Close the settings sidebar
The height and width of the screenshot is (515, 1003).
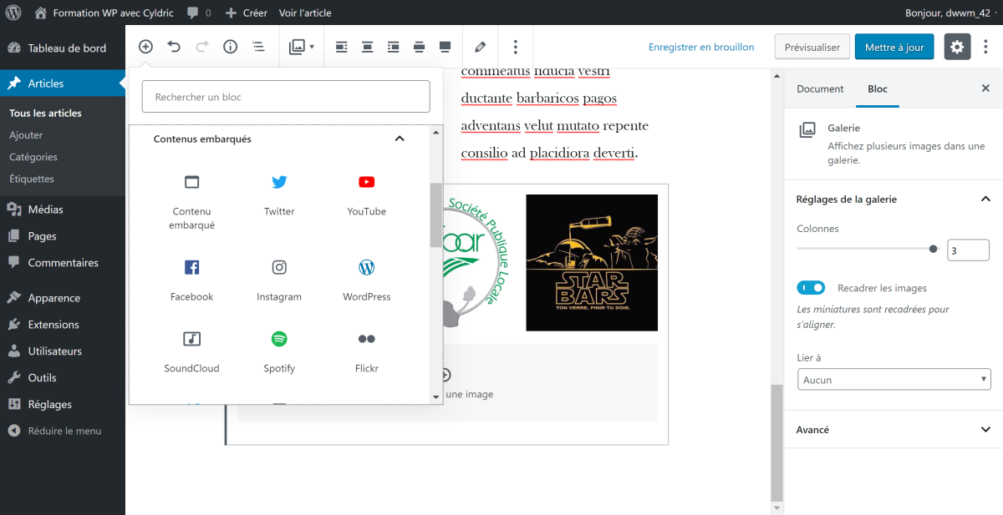pos(985,88)
